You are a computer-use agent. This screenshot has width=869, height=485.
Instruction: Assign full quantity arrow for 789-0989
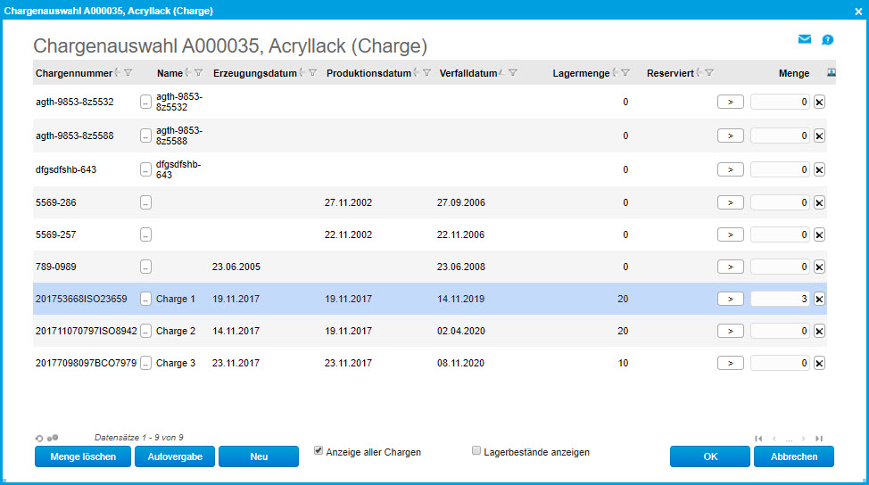click(x=731, y=267)
